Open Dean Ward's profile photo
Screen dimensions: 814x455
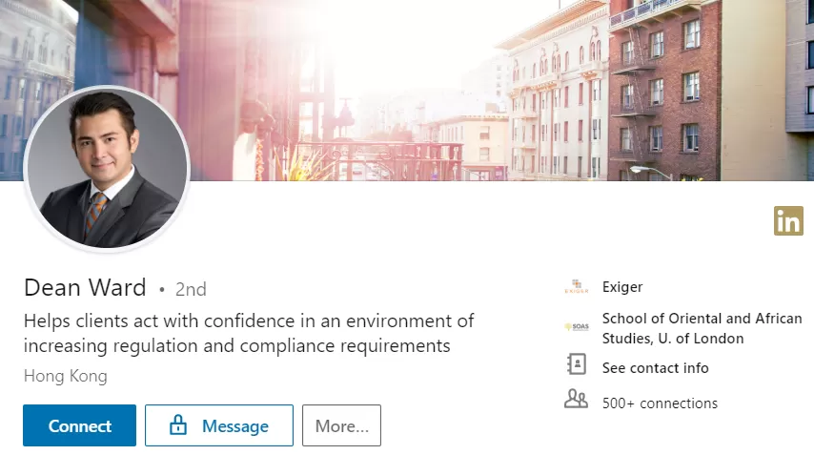107,170
